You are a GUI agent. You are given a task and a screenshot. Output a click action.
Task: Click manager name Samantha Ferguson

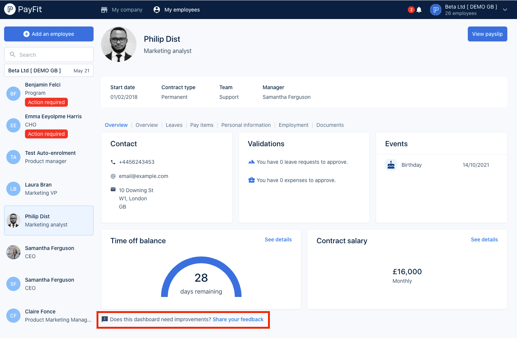[x=286, y=97]
